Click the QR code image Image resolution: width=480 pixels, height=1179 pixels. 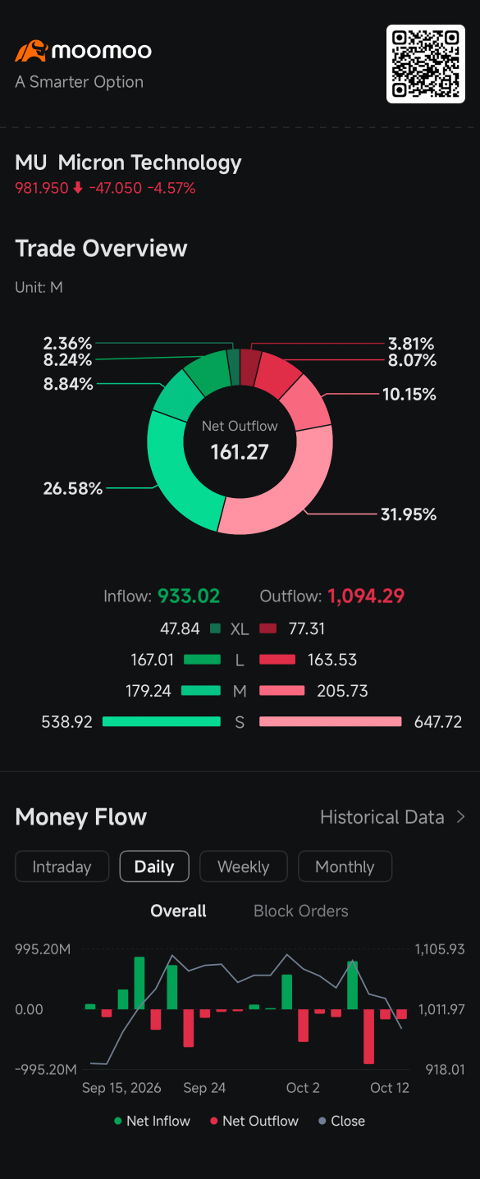[x=425, y=64]
